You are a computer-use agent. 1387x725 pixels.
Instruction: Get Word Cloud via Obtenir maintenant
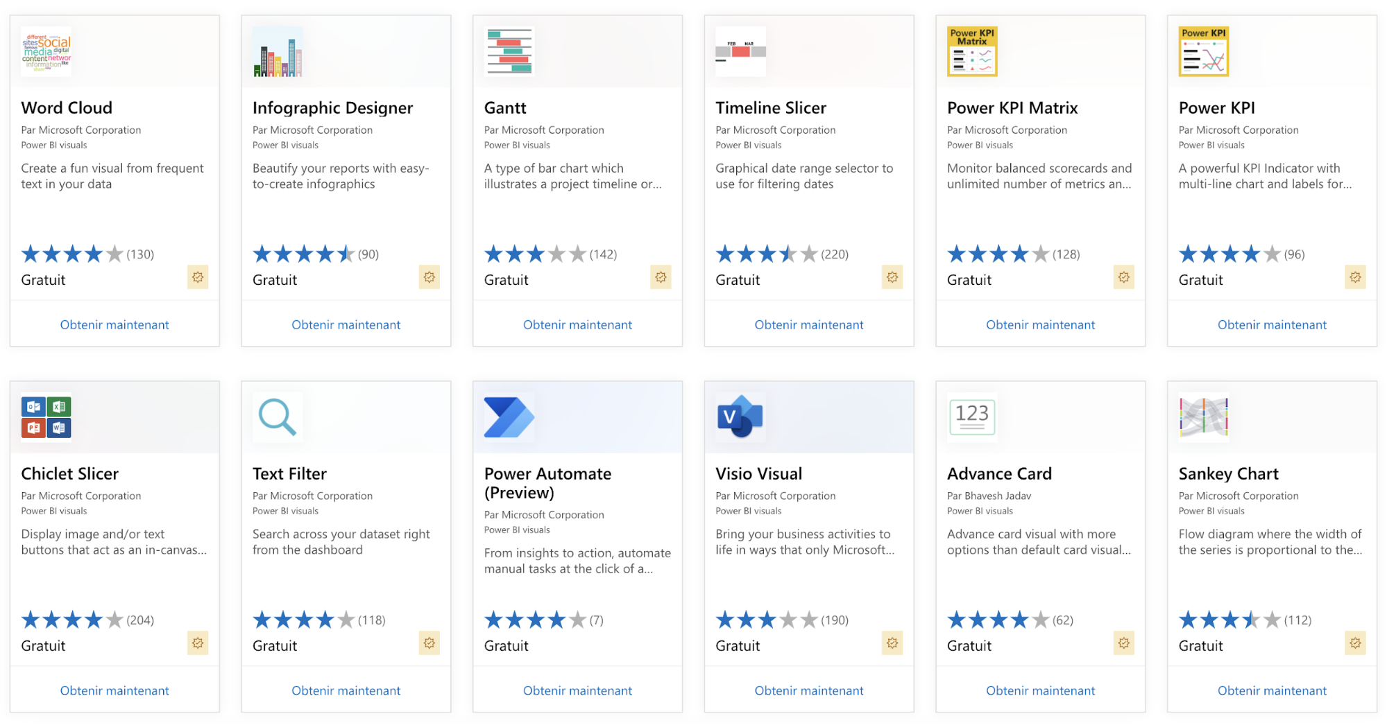pyautogui.click(x=114, y=324)
